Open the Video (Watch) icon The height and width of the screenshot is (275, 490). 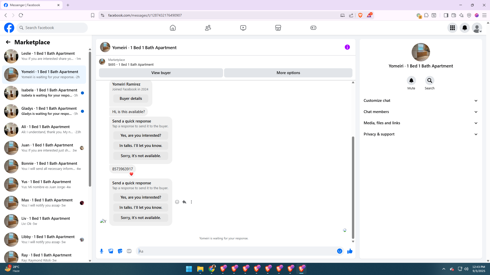pyautogui.click(x=243, y=28)
